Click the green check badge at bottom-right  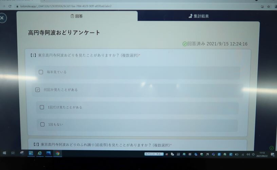point(271,148)
